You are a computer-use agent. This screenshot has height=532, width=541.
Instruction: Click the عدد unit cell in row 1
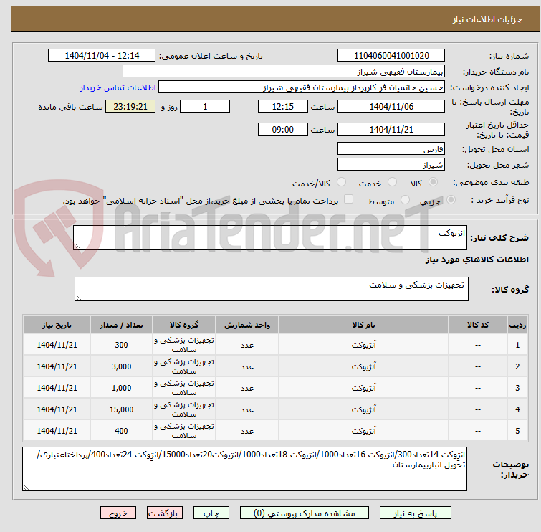click(x=247, y=345)
